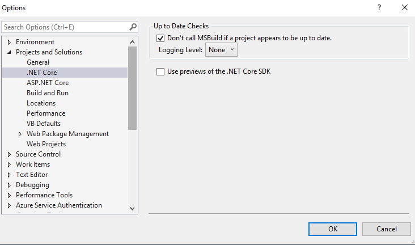Click the OK button
This screenshot has height=245, width=415.
point(333,229)
